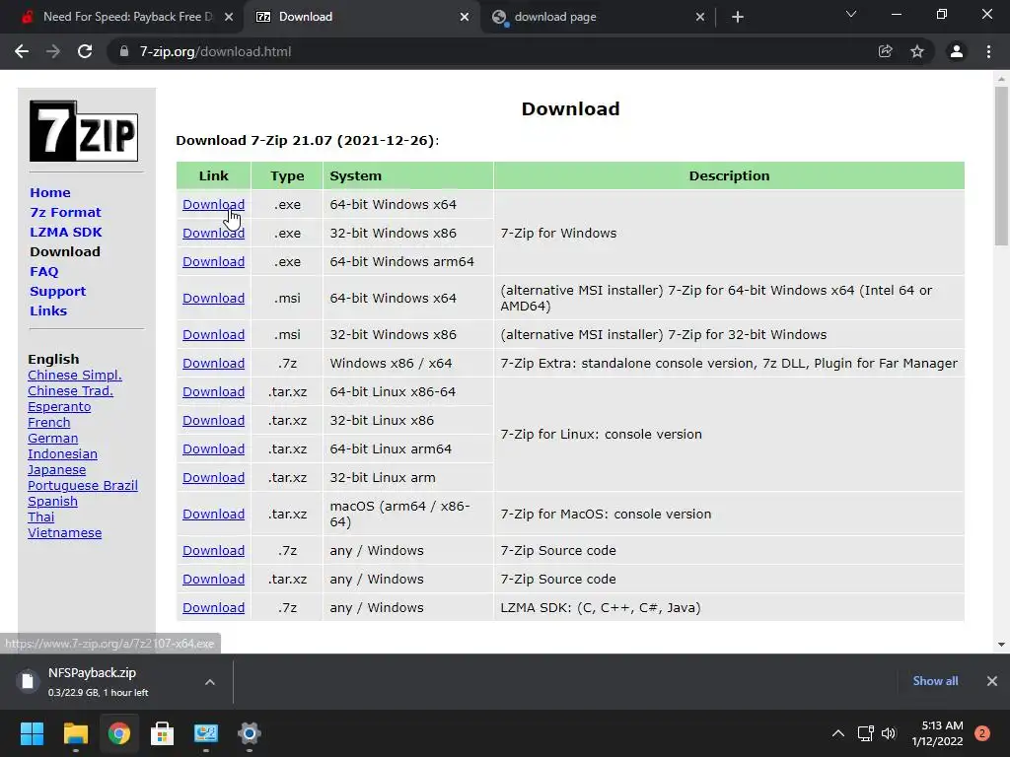Image resolution: width=1010 pixels, height=757 pixels.
Task: Close the Need For Speed tab
Action: tap(229, 17)
